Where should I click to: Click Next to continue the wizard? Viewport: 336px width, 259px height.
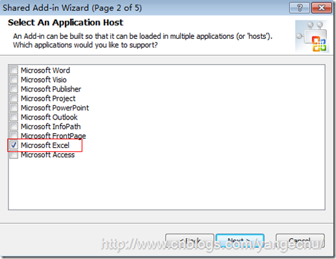pyautogui.click(x=240, y=241)
